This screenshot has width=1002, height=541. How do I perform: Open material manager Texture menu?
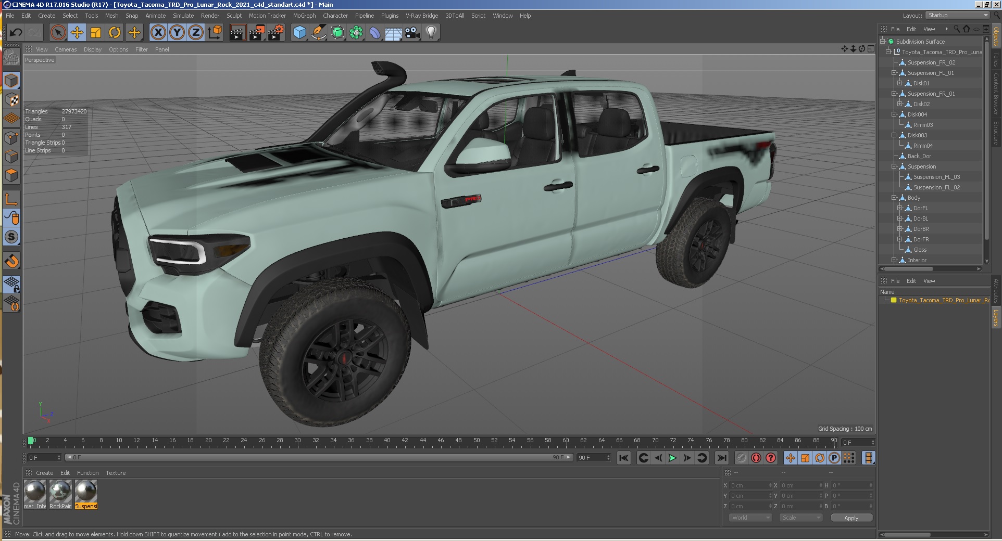pos(116,473)
